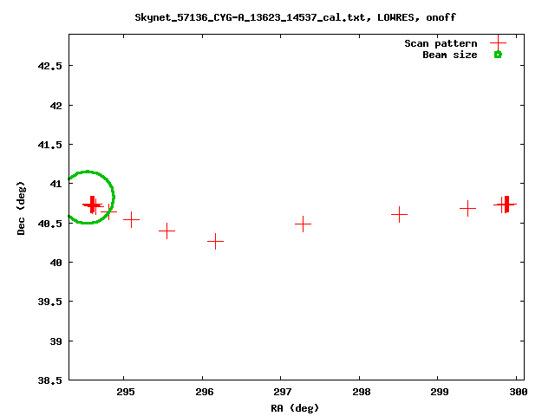Click the 40 tick label on Dec axis
Image resolution: width=555 pixels, height=416 pixels.
55,263
